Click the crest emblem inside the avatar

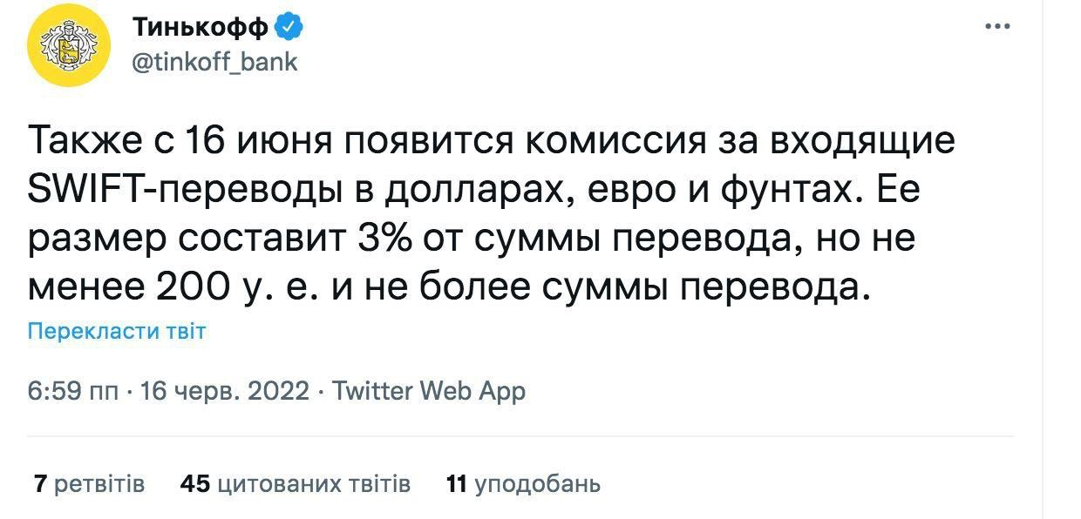69,46
